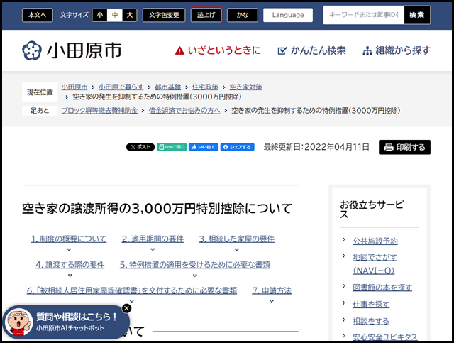Focus the keyword search field
Screen dimensions: 454x343
click(364, 15)
